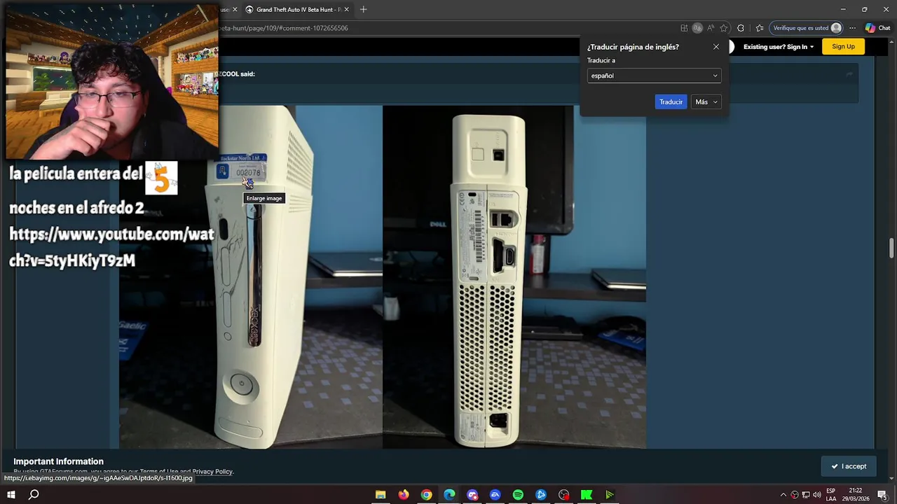Open the Kick app from taskbar
Screen dimensions: 897x504
[587, 495]
